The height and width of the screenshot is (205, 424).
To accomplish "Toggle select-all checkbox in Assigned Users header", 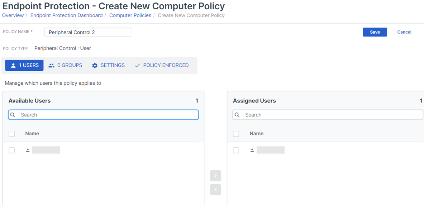I will tap(236, 134).
